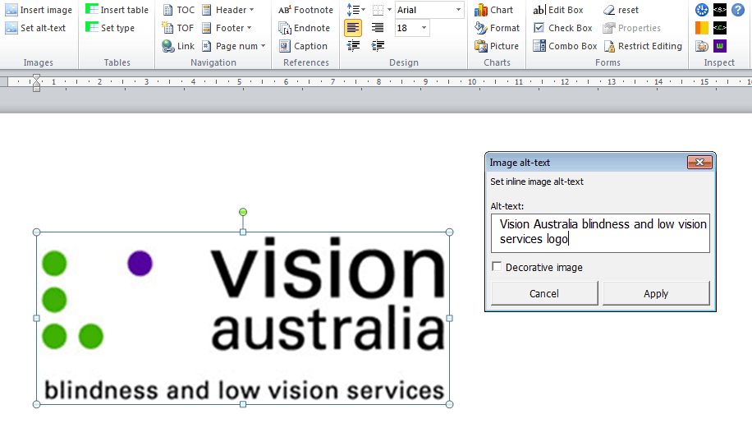
Task: Click the purple W Inspect icon
Action: 720,46
